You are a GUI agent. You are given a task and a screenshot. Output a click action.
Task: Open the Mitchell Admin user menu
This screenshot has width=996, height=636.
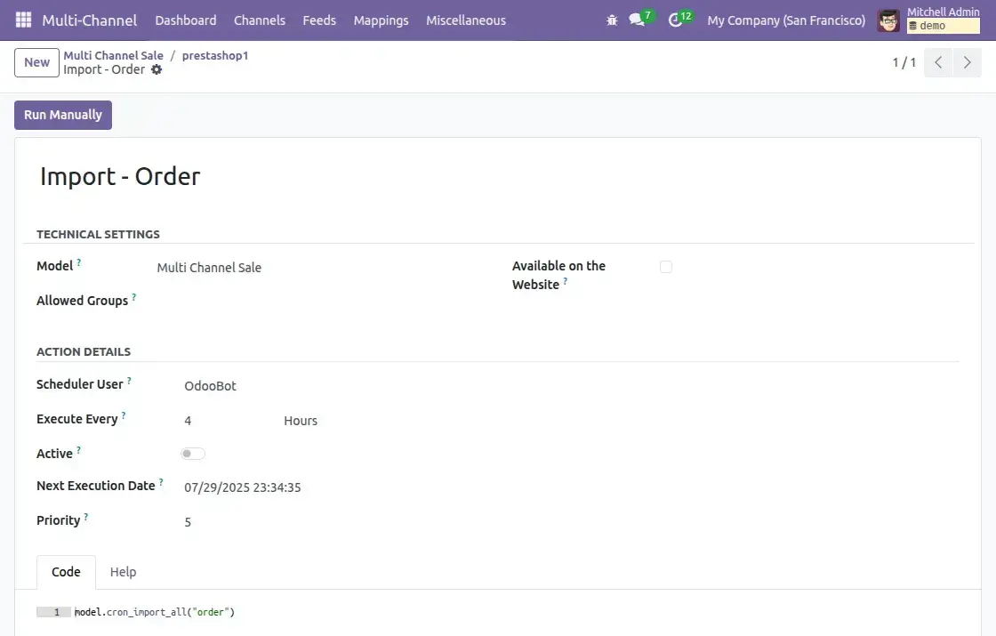[x=928, y=20]
